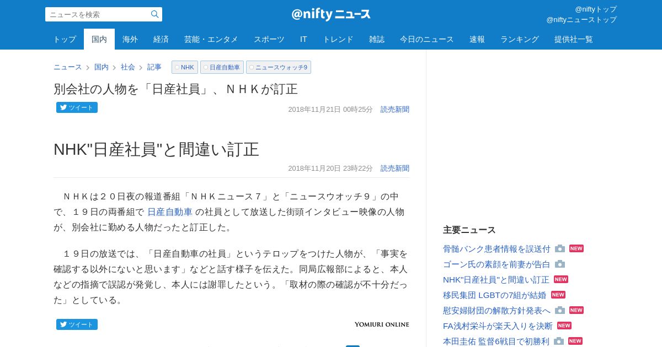
Task: Click the ニュース breadcrumb link
Action: pyautogui.click(x=67, y=67)
